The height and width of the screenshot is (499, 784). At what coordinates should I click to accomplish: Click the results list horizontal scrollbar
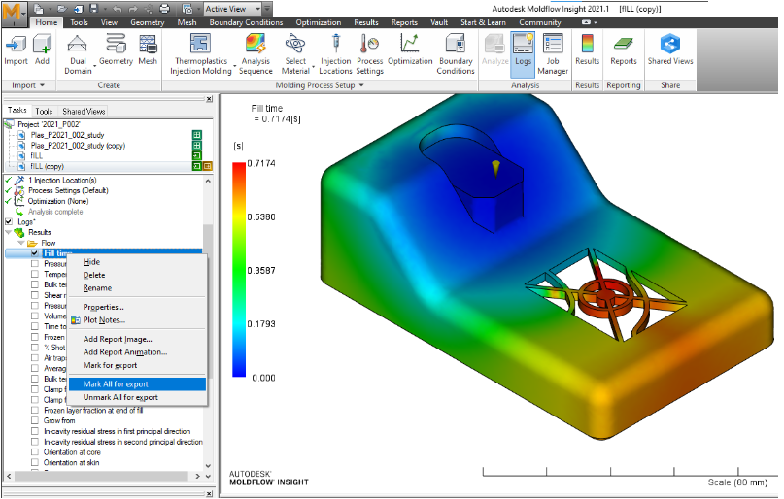(103, 476)
